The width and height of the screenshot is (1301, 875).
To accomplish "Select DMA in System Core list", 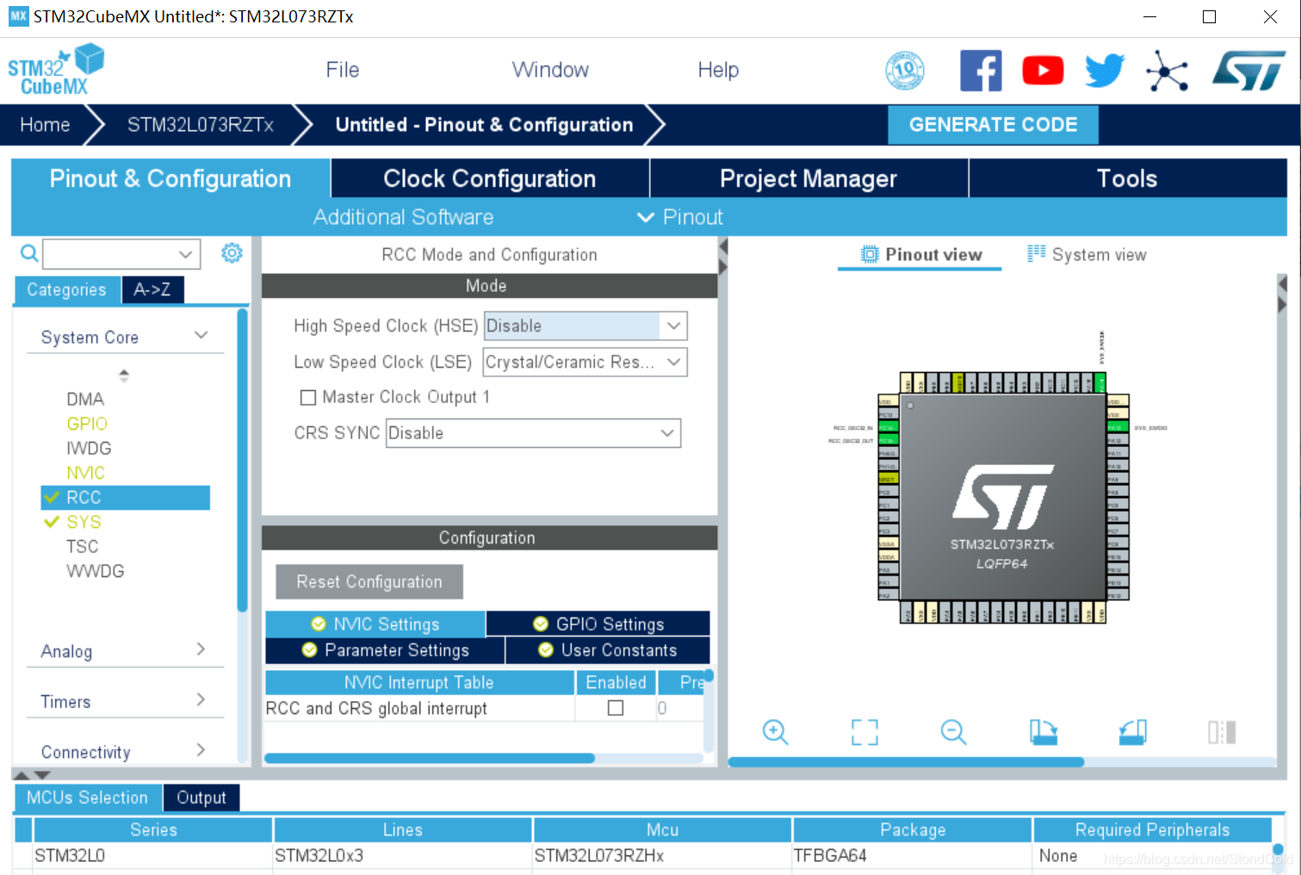I will 85,399.
